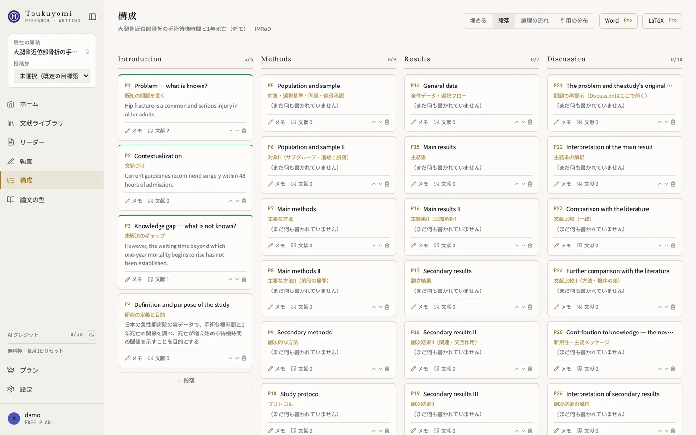Move P22 Interpretation of main result up

pyautogui.click(x=660, y=184)
